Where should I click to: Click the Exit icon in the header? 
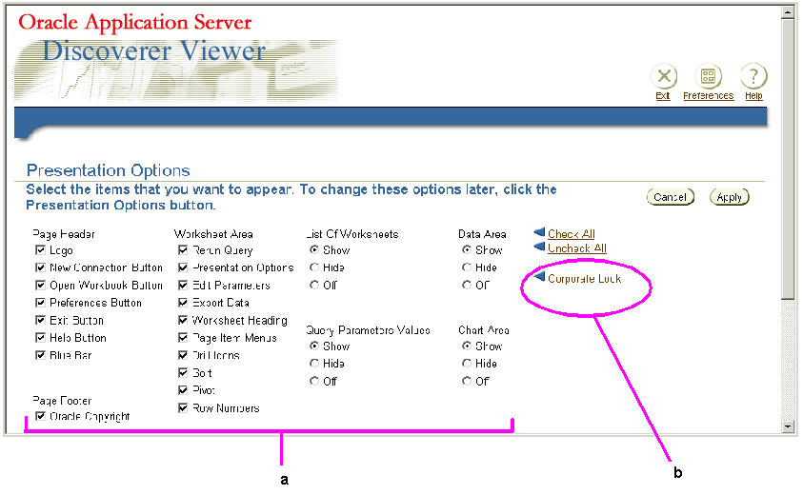point(664,76)
